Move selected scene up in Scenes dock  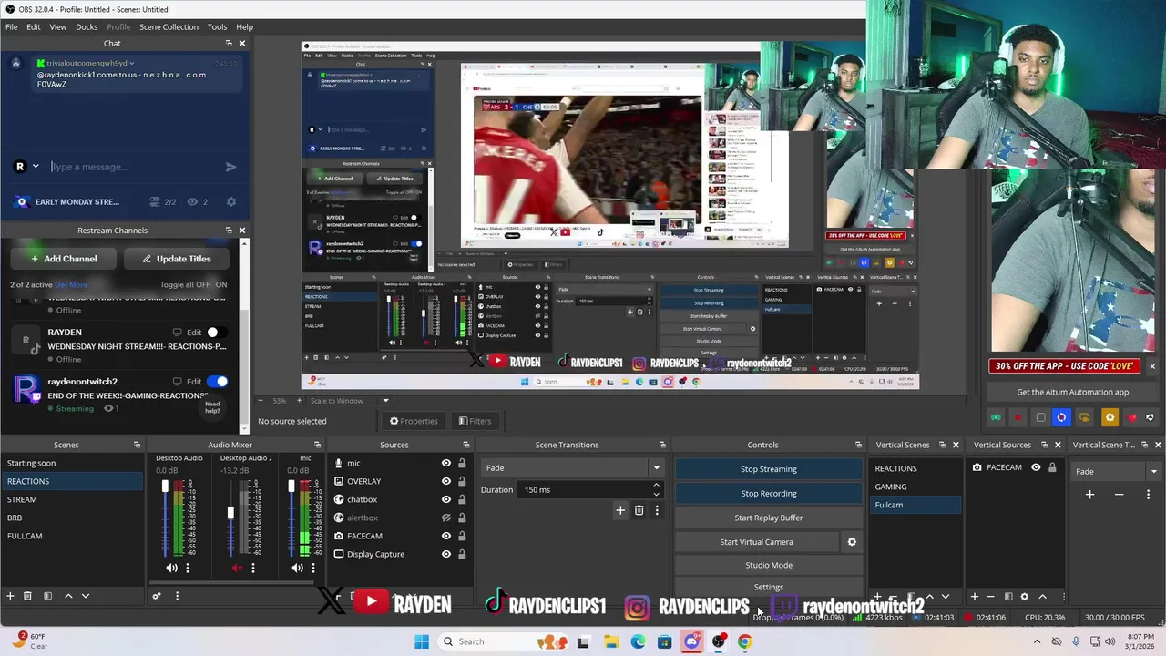[68, 596]
